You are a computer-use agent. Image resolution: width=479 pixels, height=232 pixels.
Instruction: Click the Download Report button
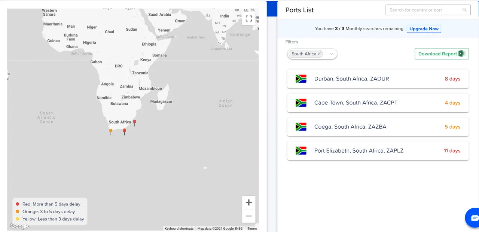437,54
